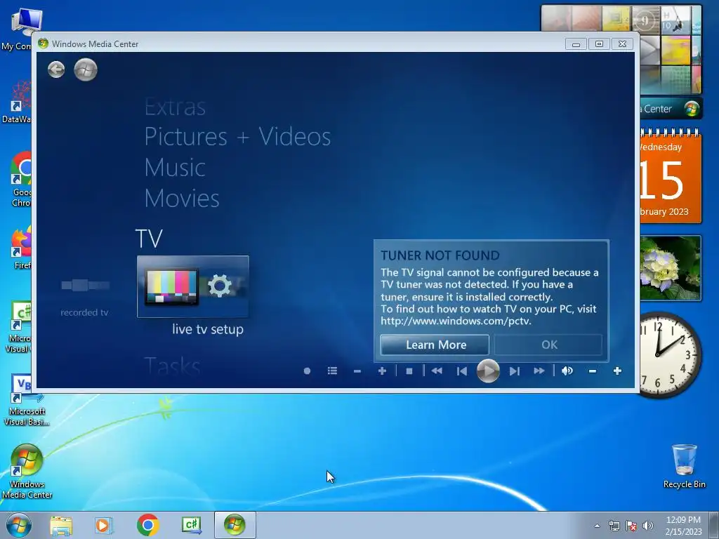Open the guide list icon in transport bar
Image resolution: width=719 pixels, height=539 pixels.
[x=332, y=371]
